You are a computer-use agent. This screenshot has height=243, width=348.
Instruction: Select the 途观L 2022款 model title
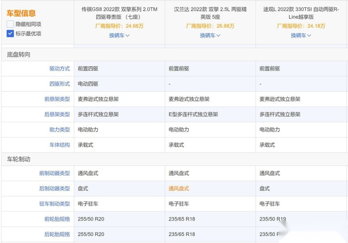coord(301,13)
